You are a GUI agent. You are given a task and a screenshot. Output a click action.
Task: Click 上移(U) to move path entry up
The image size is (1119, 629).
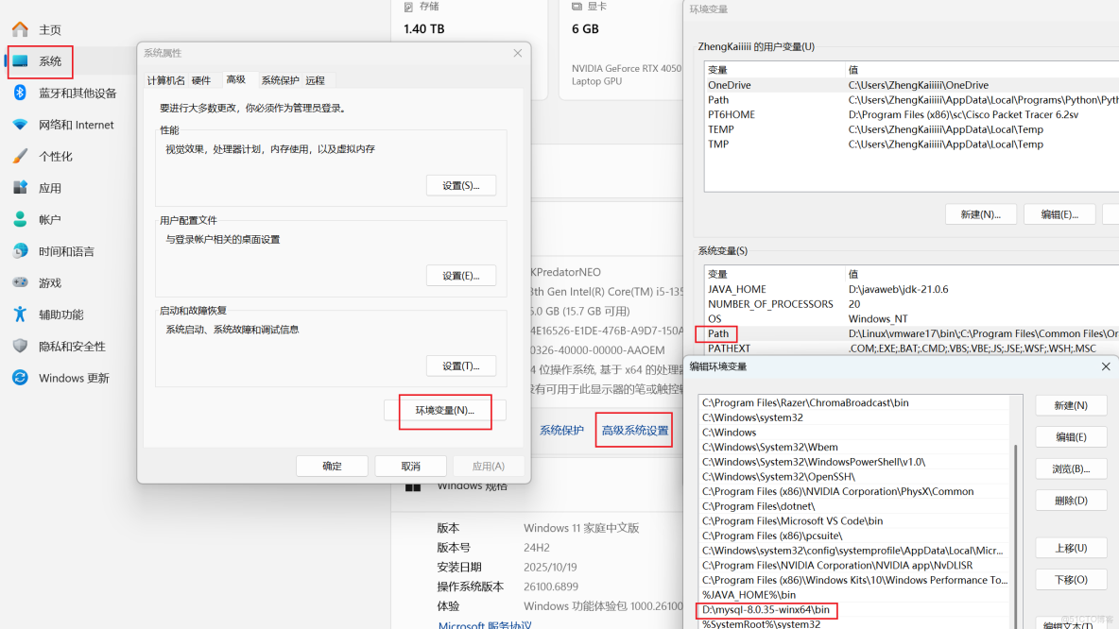point(1071,549)
